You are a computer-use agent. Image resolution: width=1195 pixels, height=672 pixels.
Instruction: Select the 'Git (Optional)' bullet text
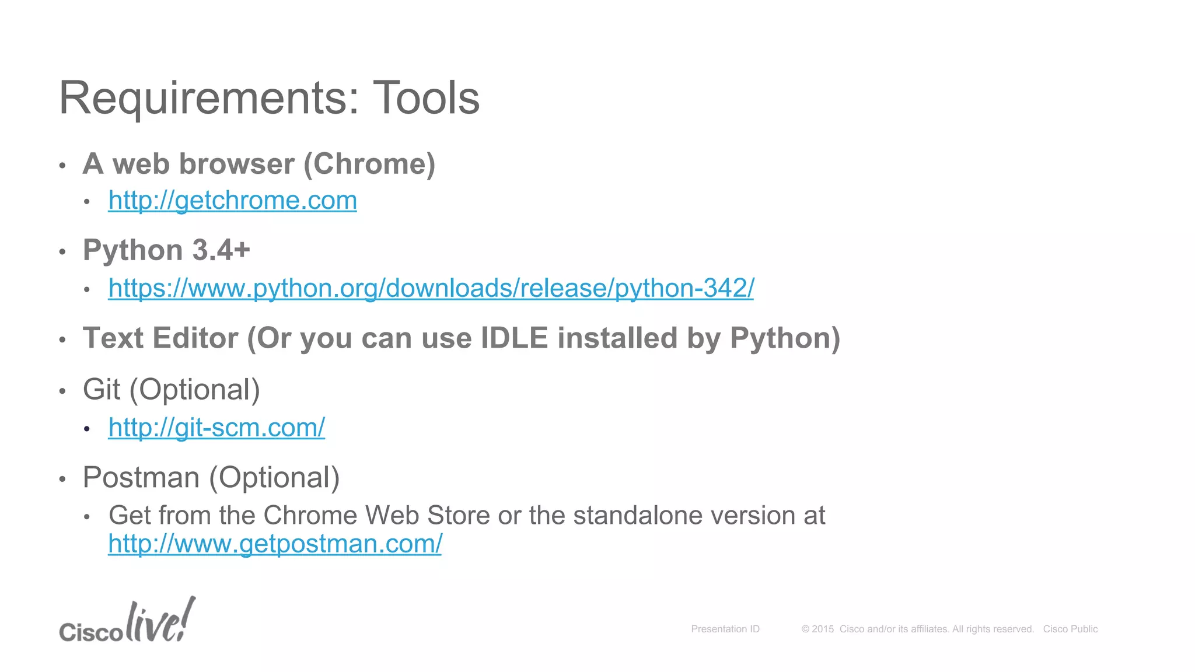pyautogui.click(x=171, y=390)
